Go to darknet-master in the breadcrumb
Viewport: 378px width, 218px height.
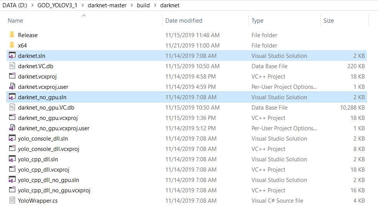click(107, 5)
